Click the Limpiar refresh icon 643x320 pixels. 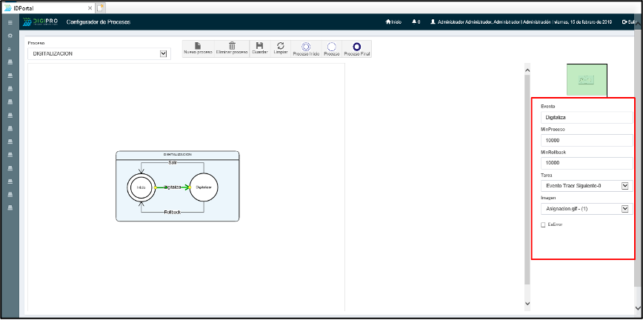point(281,47)
